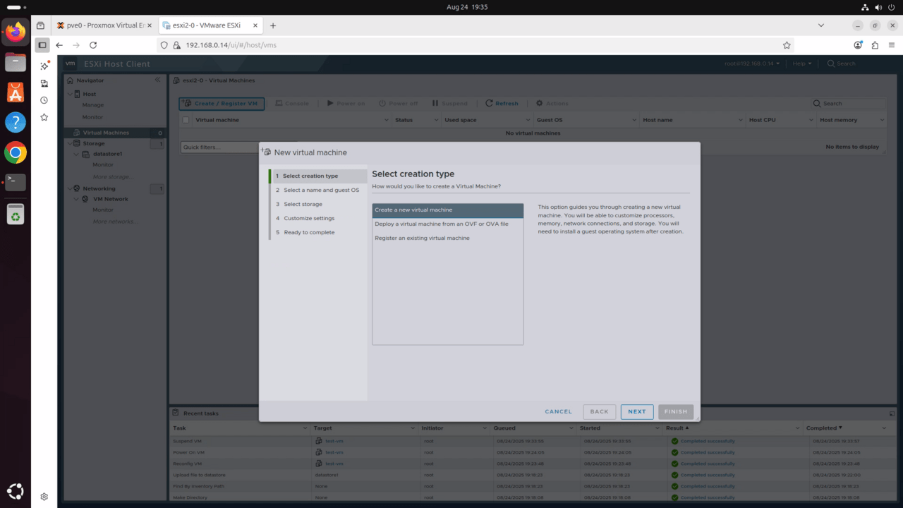Collapse the datastore1 tree node
This screenshot has height=508, width=903.
[x=77, y=154]
